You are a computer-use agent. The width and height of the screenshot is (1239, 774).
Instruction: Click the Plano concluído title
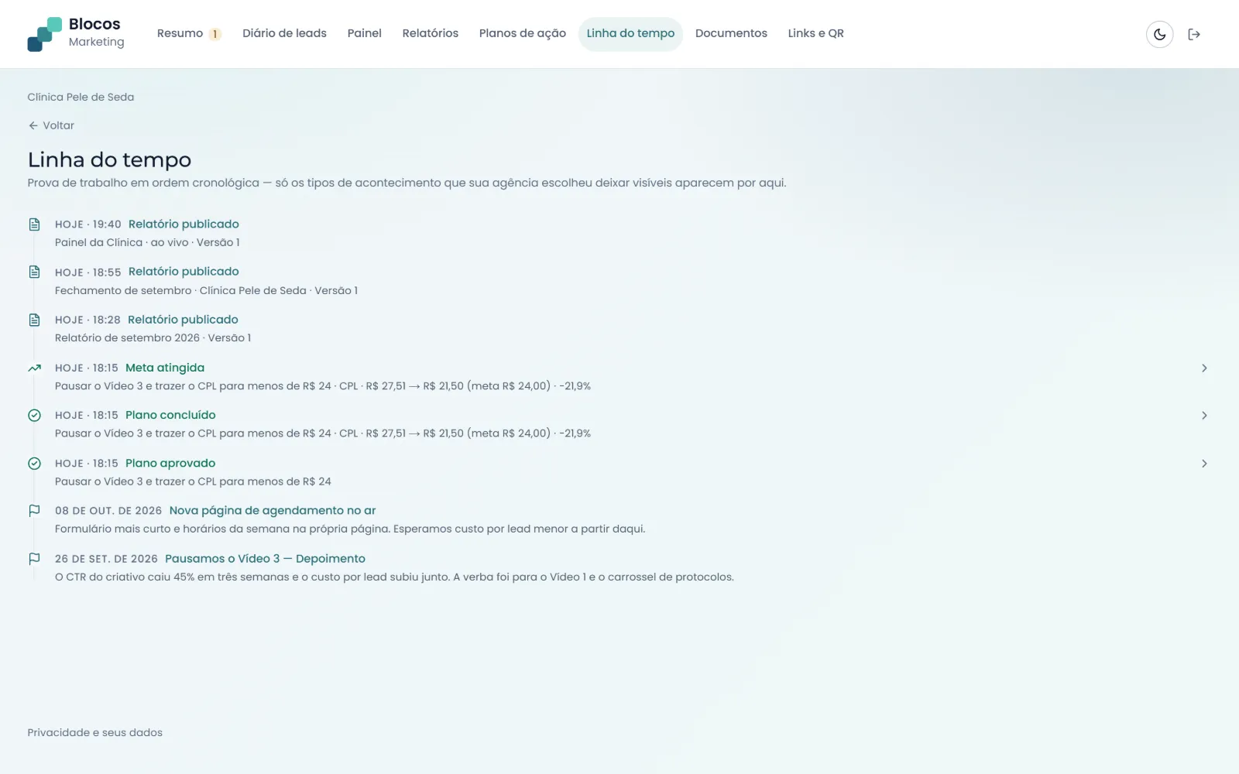point(170,415)
